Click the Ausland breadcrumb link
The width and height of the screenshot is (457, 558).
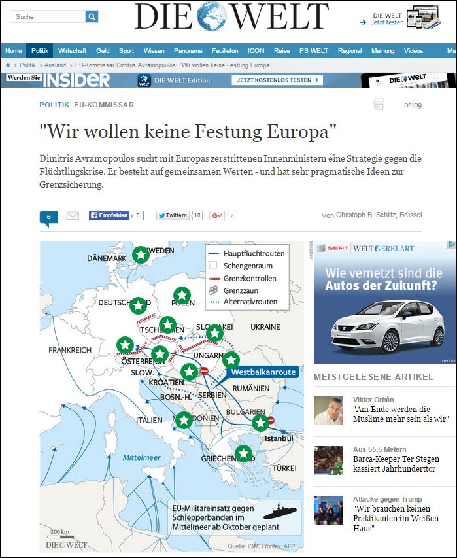[56, 65]
